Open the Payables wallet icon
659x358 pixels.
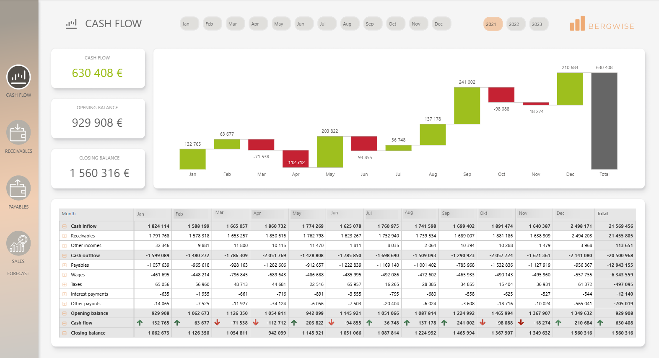pyautogui.click(x=18, y=188)
